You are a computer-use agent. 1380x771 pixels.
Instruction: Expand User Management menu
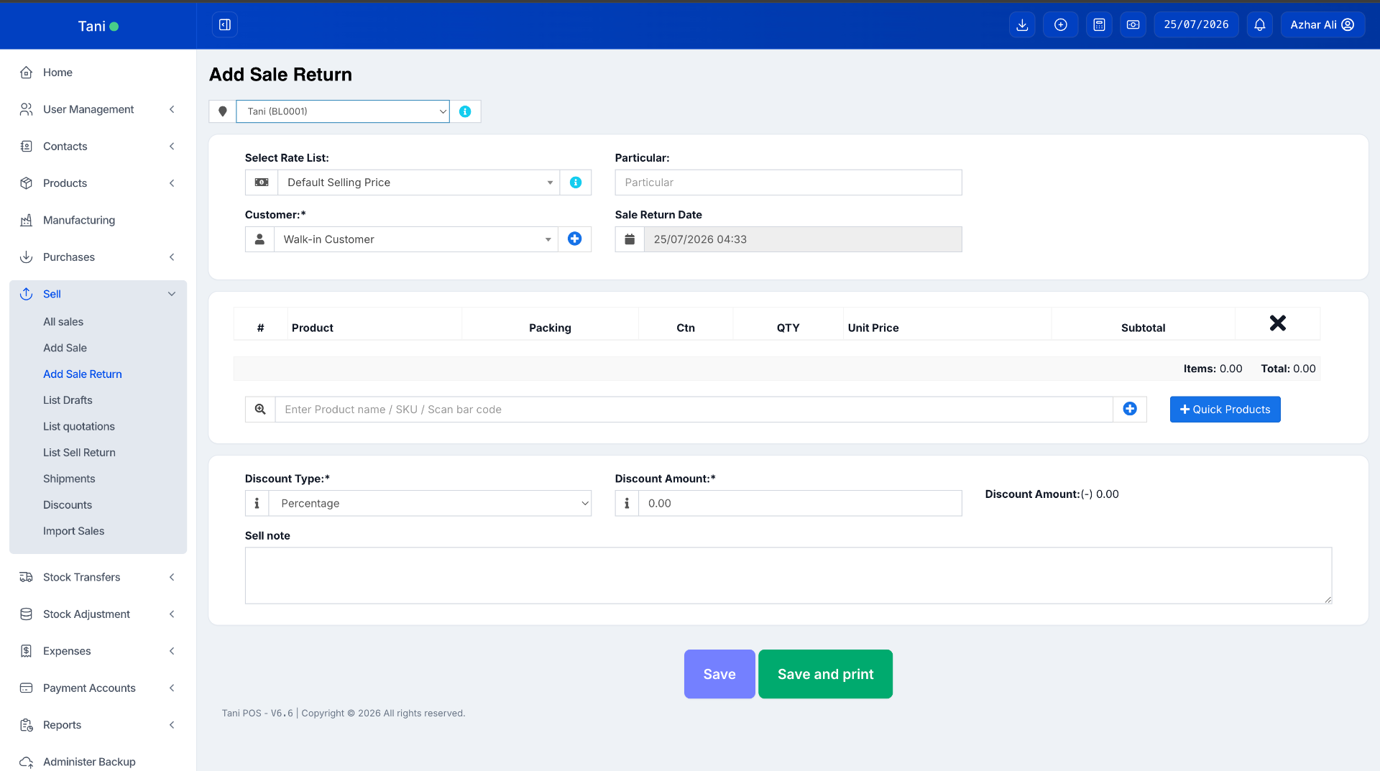pyautogui.click(x=98, y=109)
